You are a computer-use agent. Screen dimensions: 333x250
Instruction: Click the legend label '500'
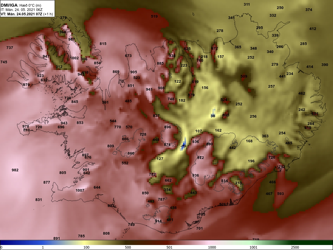click(x=128, y=247)
